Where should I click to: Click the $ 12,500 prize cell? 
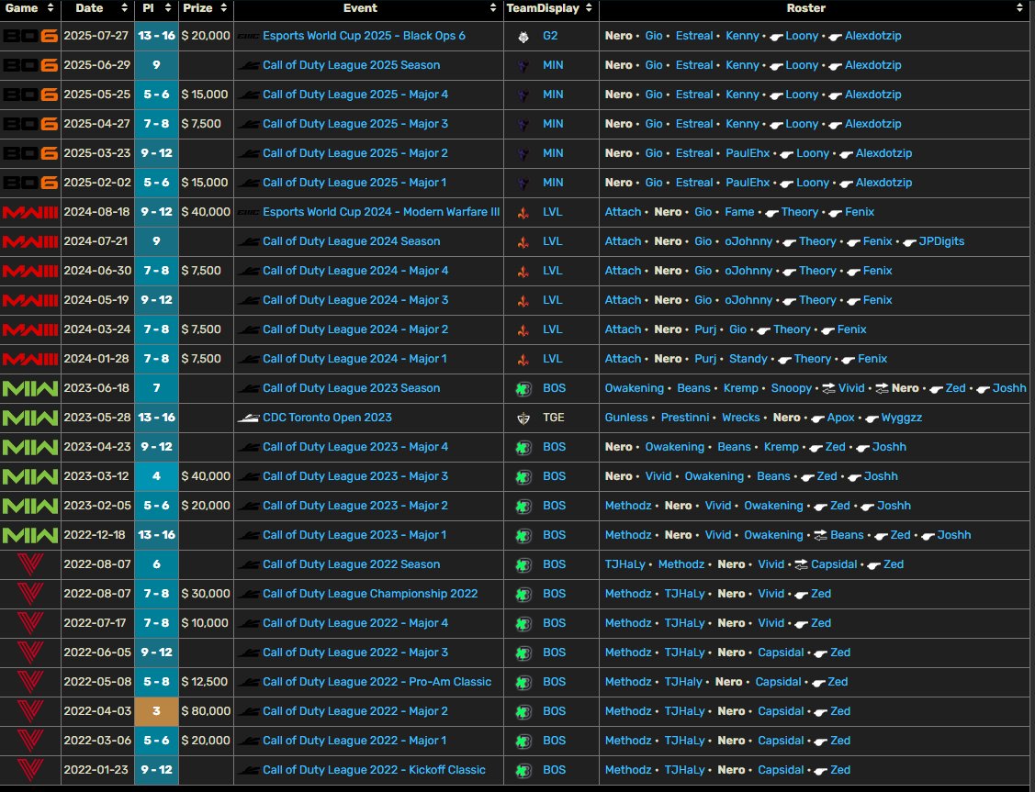point(206,682)
